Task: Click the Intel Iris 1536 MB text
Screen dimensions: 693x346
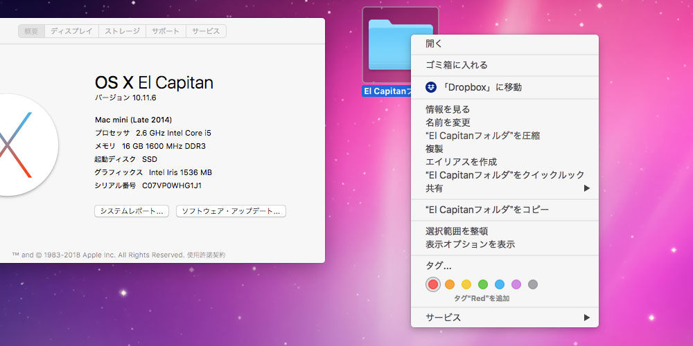Action: coord(180,172)
